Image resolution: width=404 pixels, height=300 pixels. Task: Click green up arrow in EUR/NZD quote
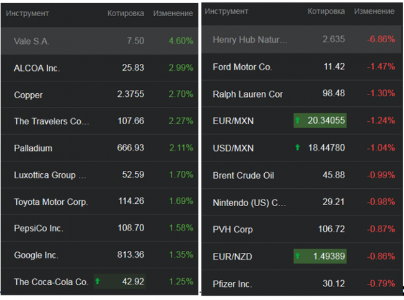(299, 256)
